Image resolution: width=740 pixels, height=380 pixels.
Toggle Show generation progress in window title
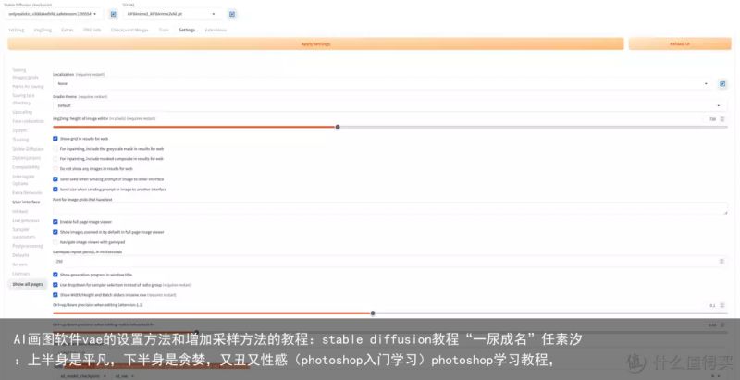(55, 275)
